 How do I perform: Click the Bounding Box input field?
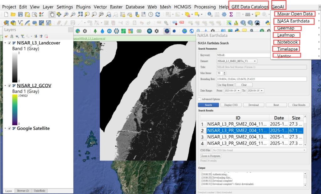point(261,79)
